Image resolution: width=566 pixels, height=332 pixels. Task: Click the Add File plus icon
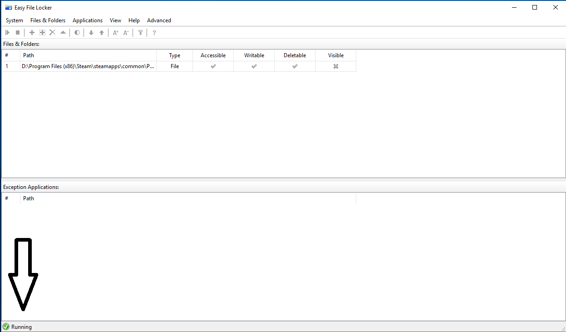point(32,33)
